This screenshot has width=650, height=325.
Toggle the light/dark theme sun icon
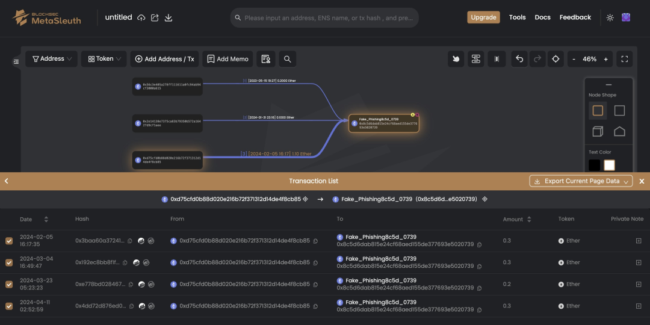[610, 17]
